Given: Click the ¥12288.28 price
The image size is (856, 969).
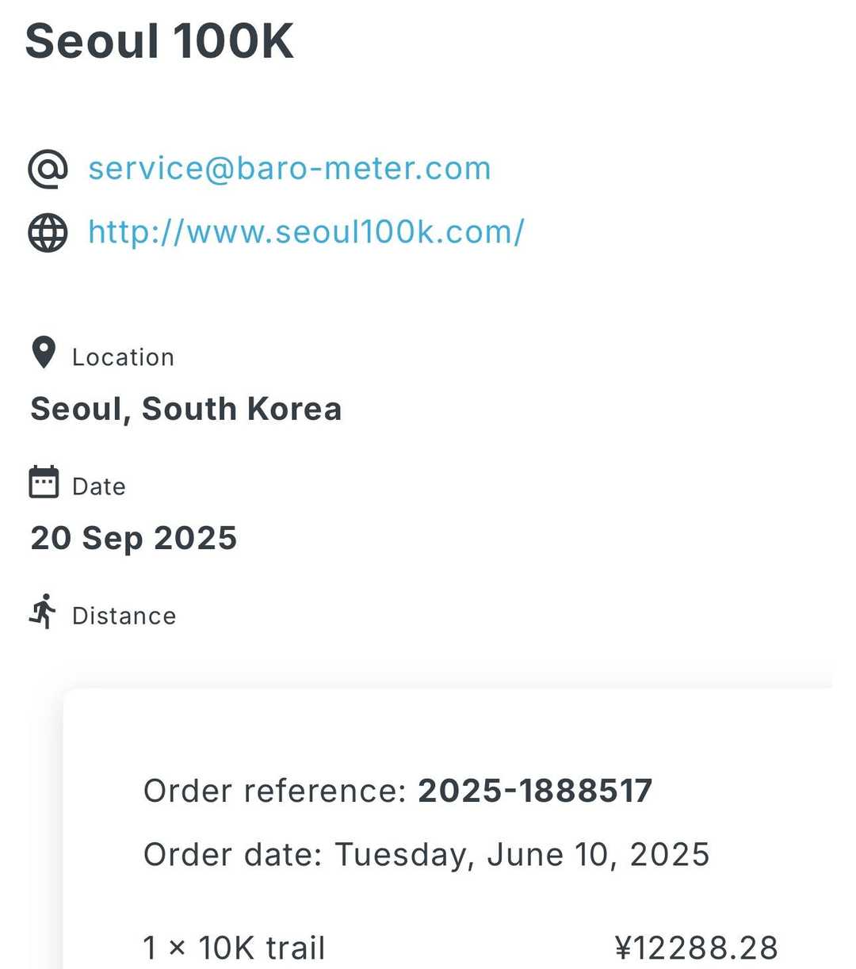Looking at the screenshot, I should click(696, 948).
